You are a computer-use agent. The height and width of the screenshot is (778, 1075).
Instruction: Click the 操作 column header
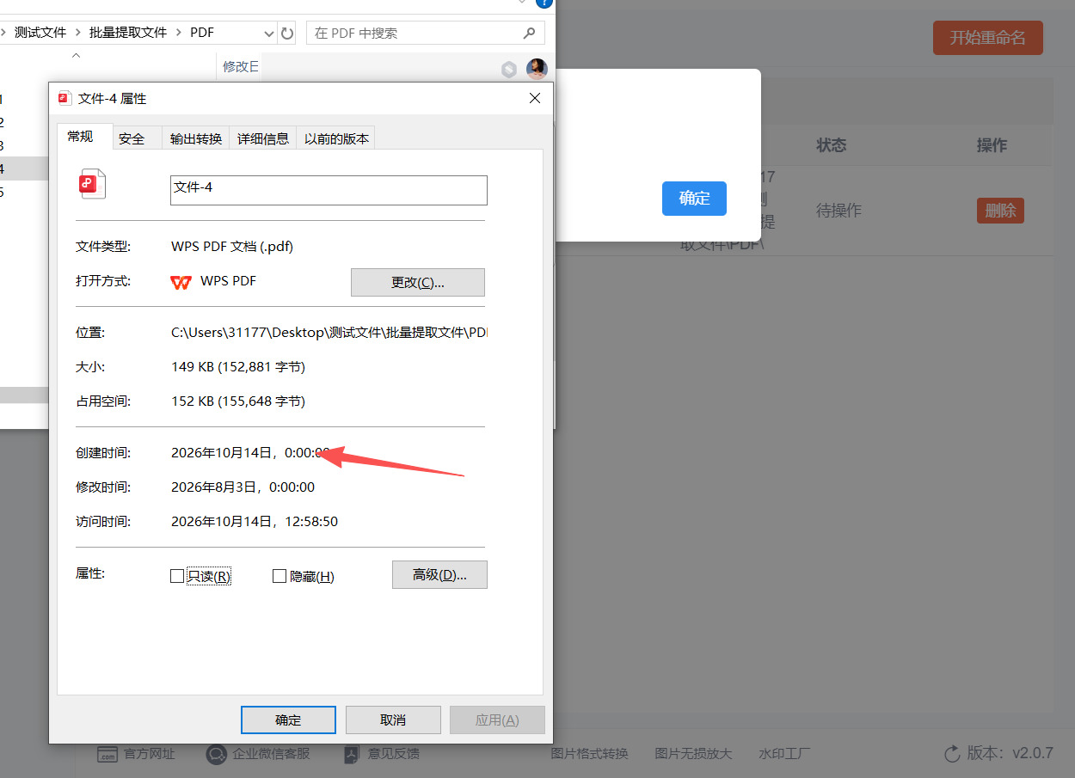(992, 145)
